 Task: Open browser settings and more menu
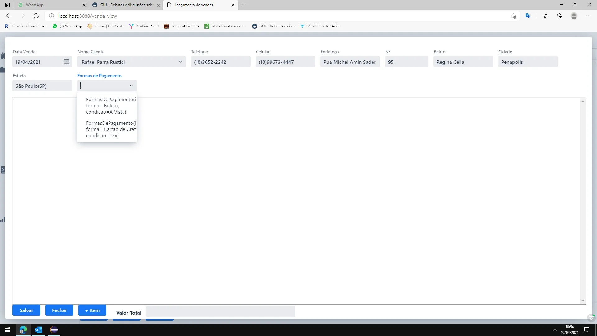[588, 16]
